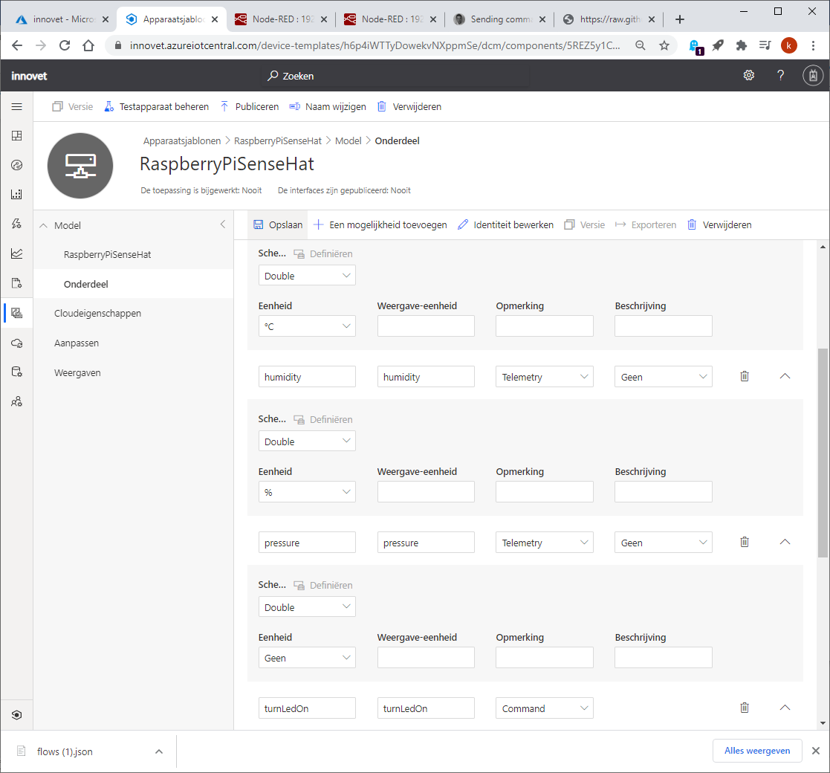Viewport: 830px width, 773px height.
Task: Open the line chart analytics icon in sidebar
Action: (x=17, y=253)
